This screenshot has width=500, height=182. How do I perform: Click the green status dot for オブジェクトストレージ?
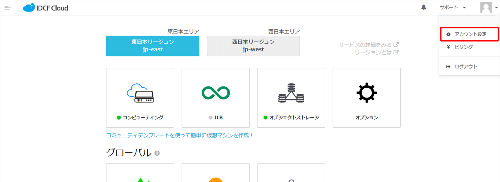265,118
